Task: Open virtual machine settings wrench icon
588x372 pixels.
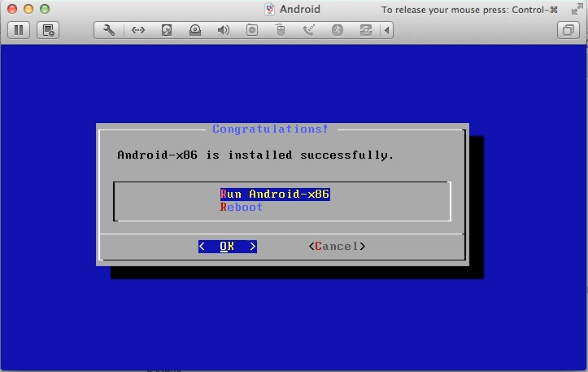Action: coord(109,30)
